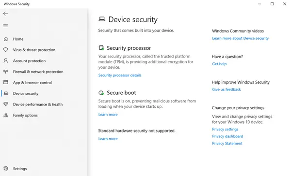
Task: Select the Account protection person icon
Action: click(6, 60)
